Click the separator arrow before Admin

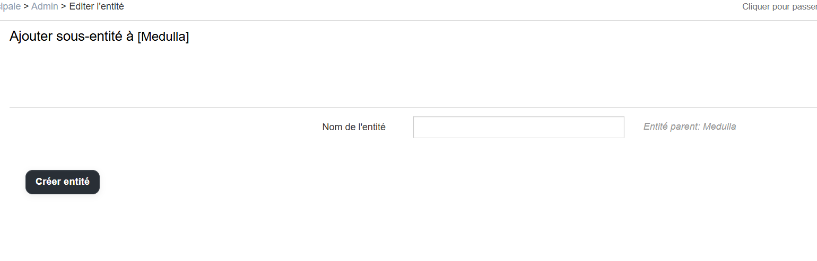pyautogui.click(x=26, y=6)
